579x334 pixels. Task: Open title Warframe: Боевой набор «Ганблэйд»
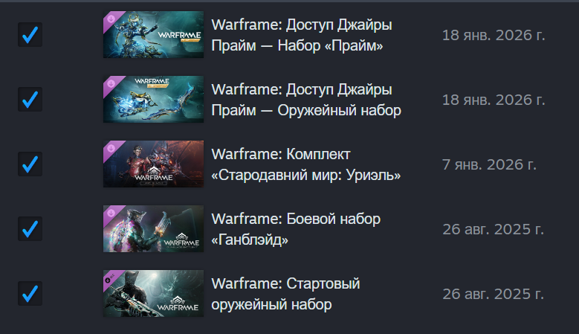coord(296,229)
